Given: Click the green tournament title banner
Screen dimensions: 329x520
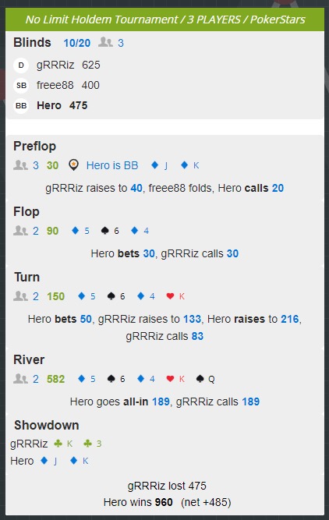Looking at the screenshot, I should click(164, 19).
